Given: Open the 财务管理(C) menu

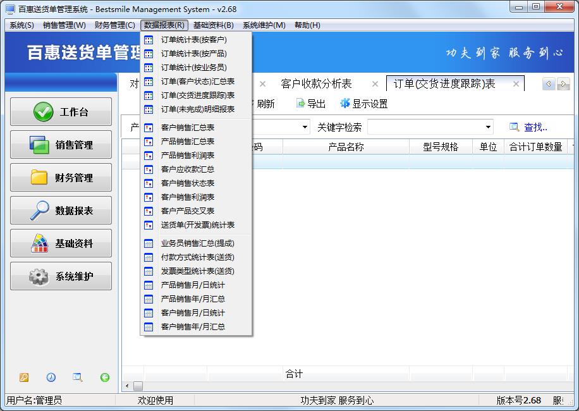Looking at the screenshot, I should click(115, 25).
